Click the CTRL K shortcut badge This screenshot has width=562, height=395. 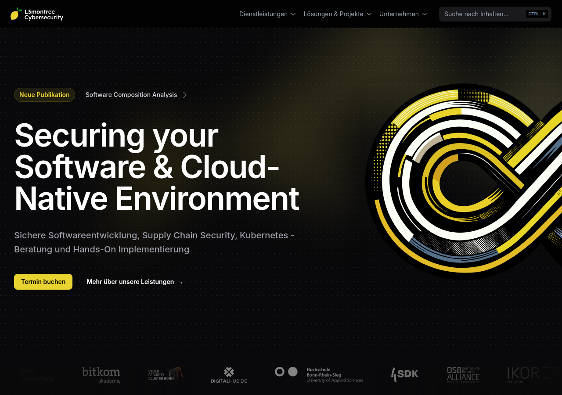point(537,14)
